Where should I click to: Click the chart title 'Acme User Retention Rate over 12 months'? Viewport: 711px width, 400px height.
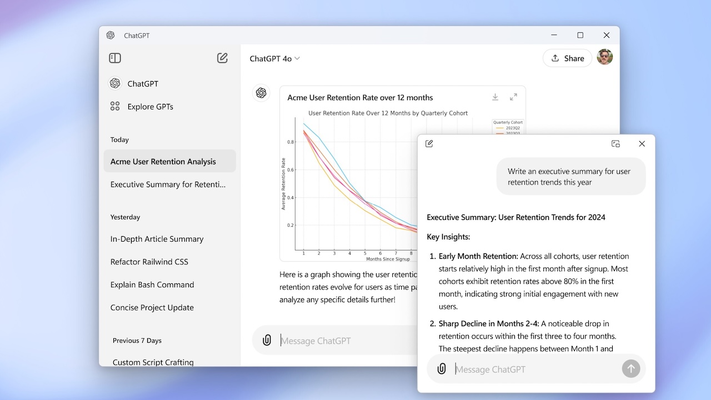click(x=360, y=98)
